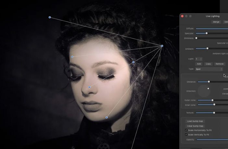Click the Distance slider handle
Viewport: 228px width, 149px height.
click(x=209, y=82)
